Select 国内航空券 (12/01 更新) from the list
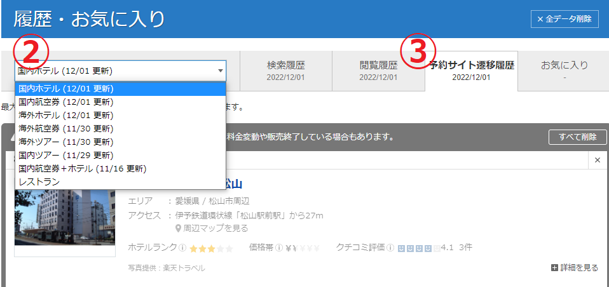 pos(65,102)
